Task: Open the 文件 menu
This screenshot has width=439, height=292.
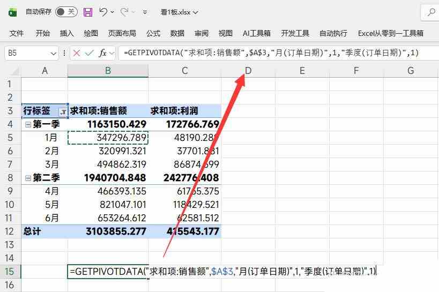Action: 17,33
